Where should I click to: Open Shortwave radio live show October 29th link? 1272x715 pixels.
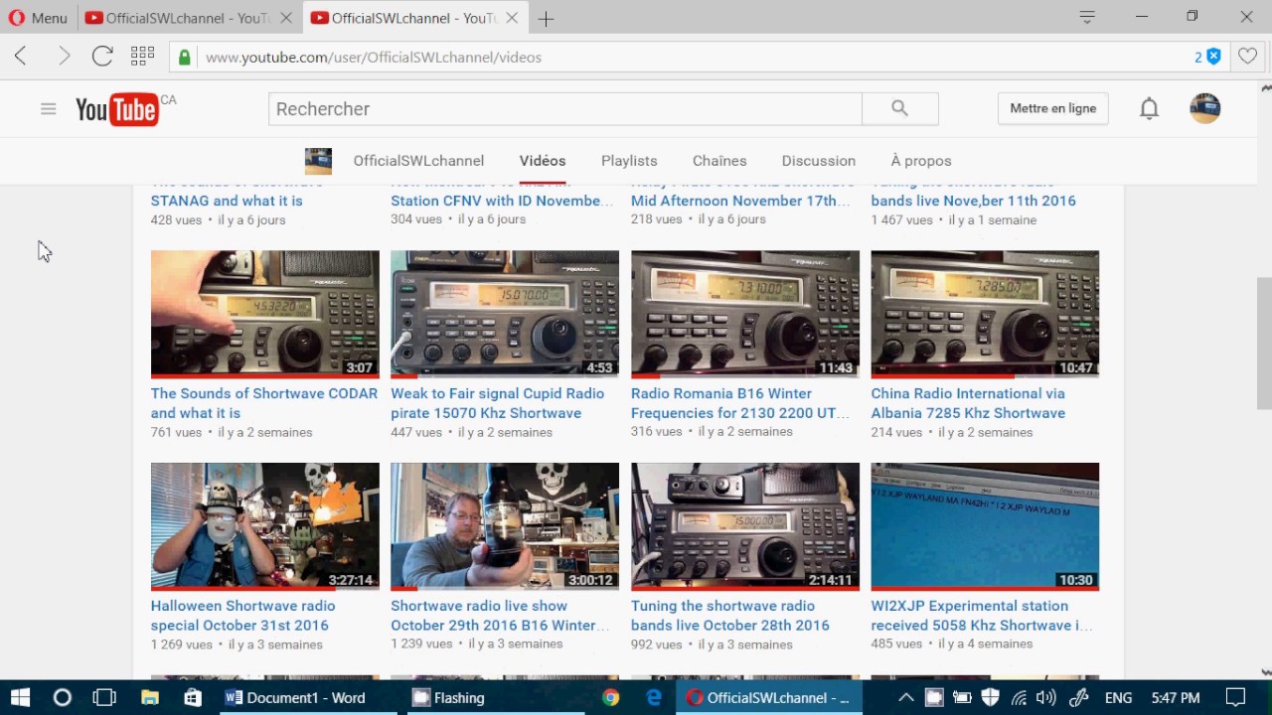(x=500, y=616)
